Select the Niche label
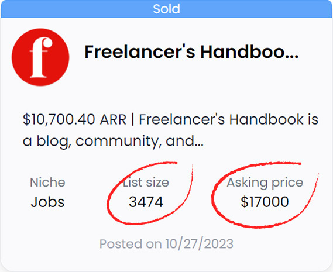This screenshot has height=272, width=333. tap(47, 183)
